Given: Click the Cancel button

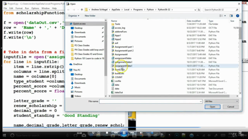Looking at the screenshot, I should coord(231,107).
